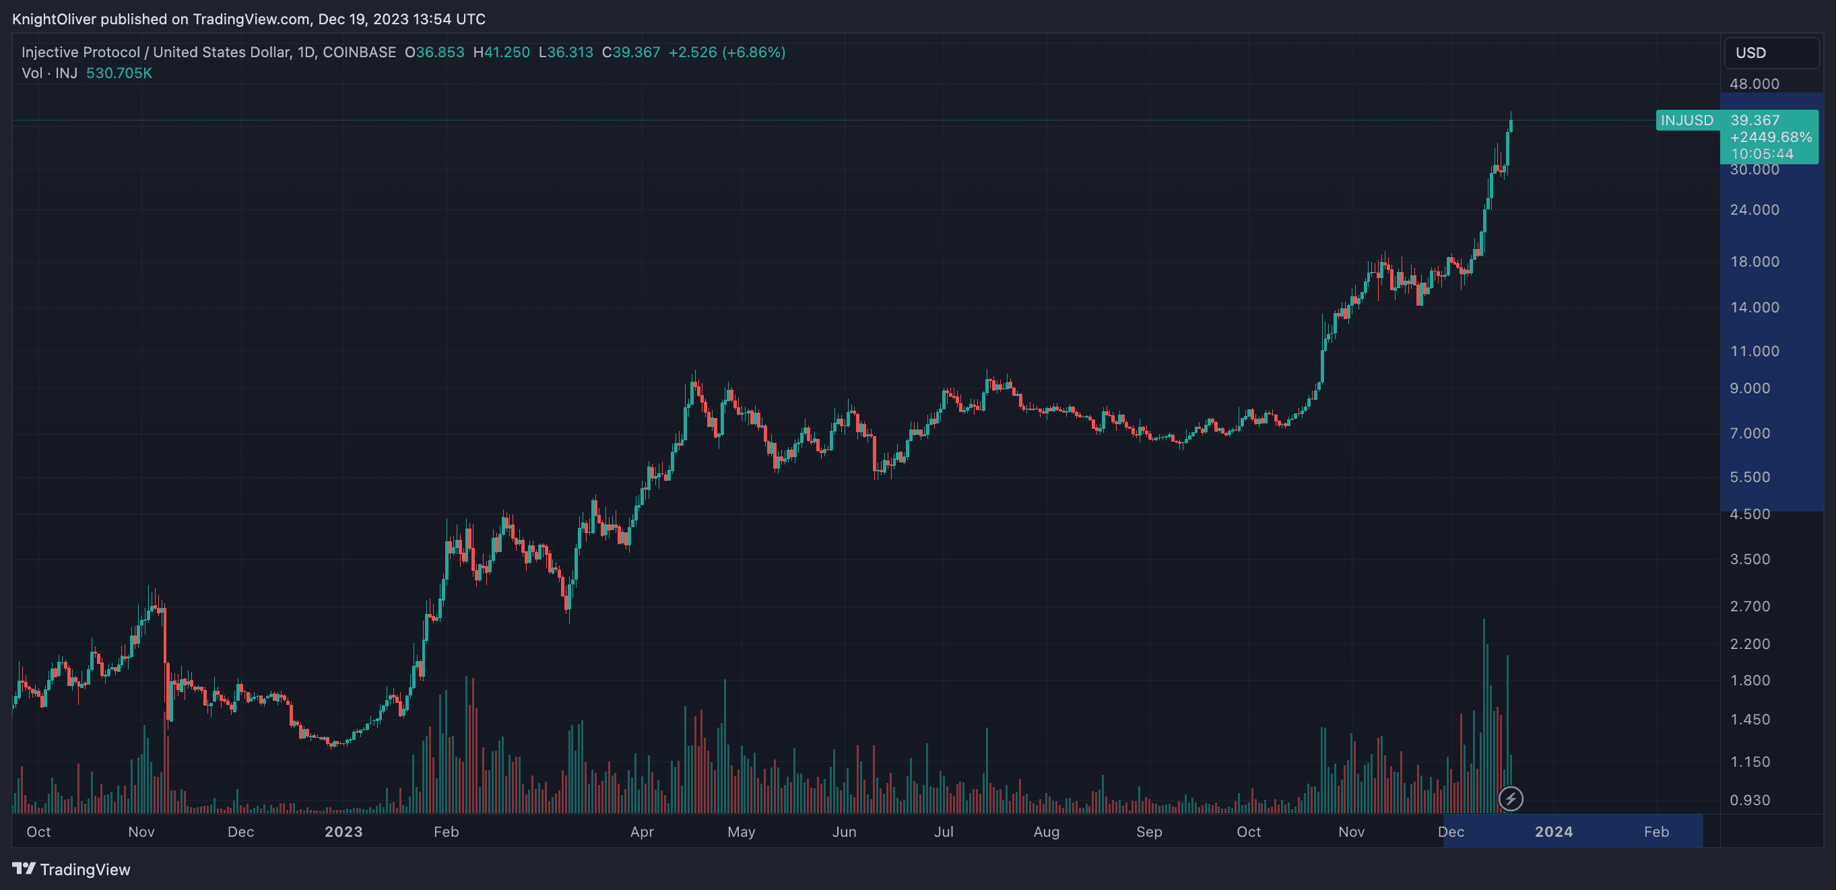Click the May label on time axis
1836x890 pixels.
(742, 831)
